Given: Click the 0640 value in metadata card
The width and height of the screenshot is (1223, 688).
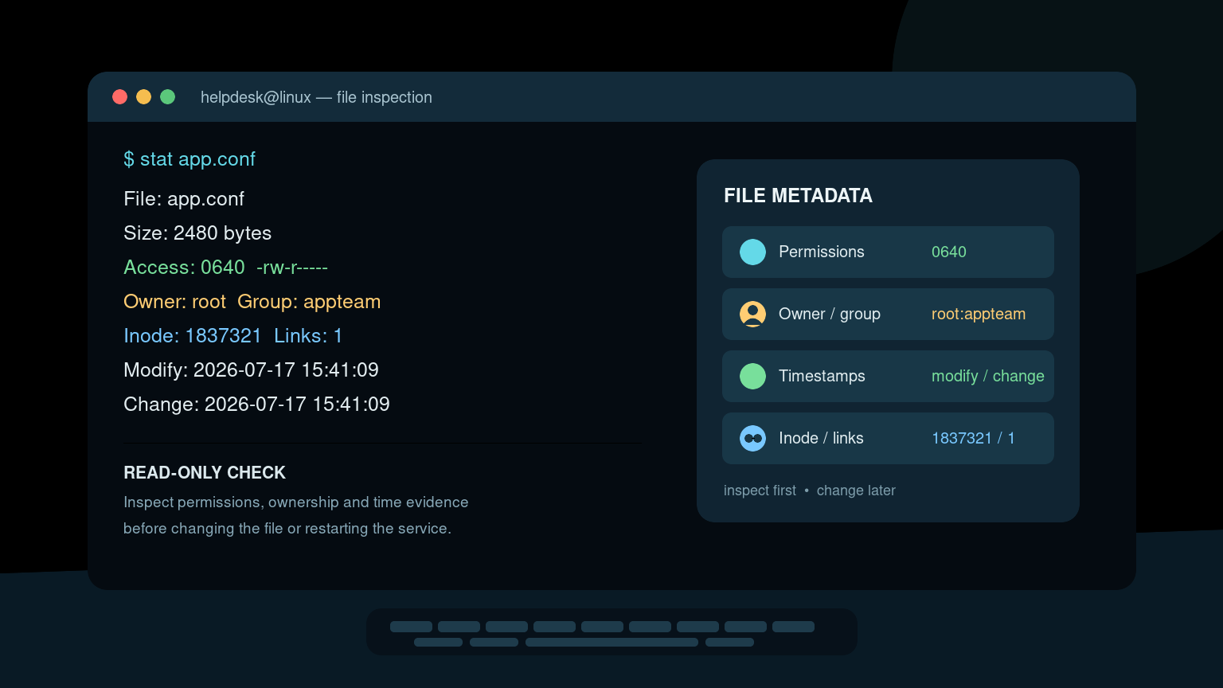Looking at the screenshot, I should pyautogui.click(x=949, y=252).
